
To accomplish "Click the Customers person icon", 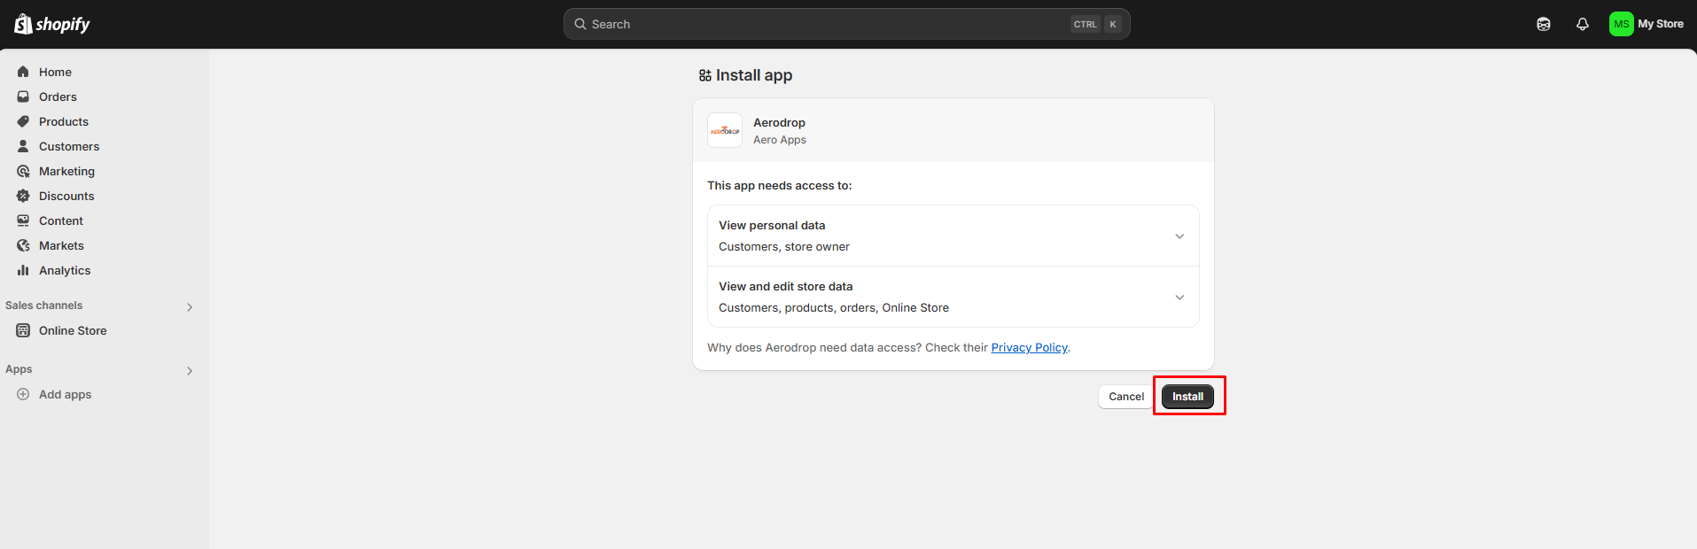I will pyautogui.click(x=23, y=146).
